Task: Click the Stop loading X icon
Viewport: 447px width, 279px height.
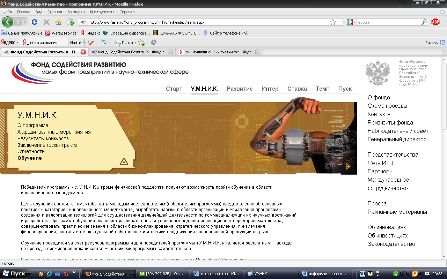Action: click(46, 22)
